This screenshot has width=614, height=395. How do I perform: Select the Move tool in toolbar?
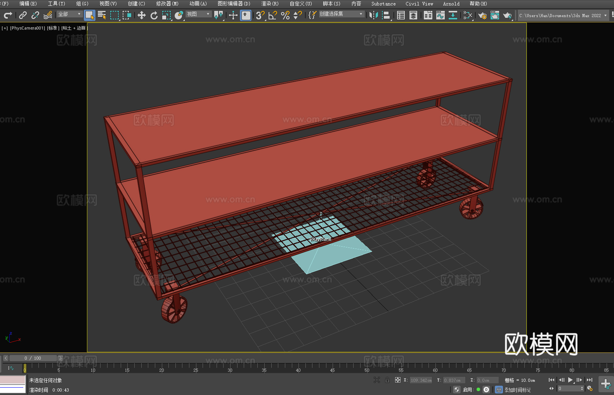point(141,15)
